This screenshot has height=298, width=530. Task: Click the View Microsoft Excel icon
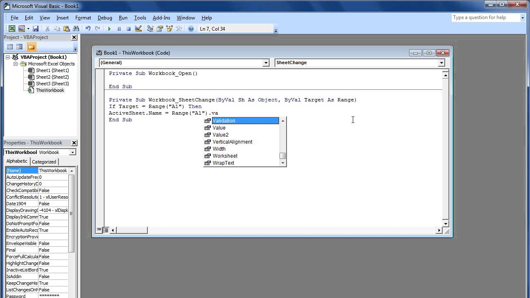point(12,29)
